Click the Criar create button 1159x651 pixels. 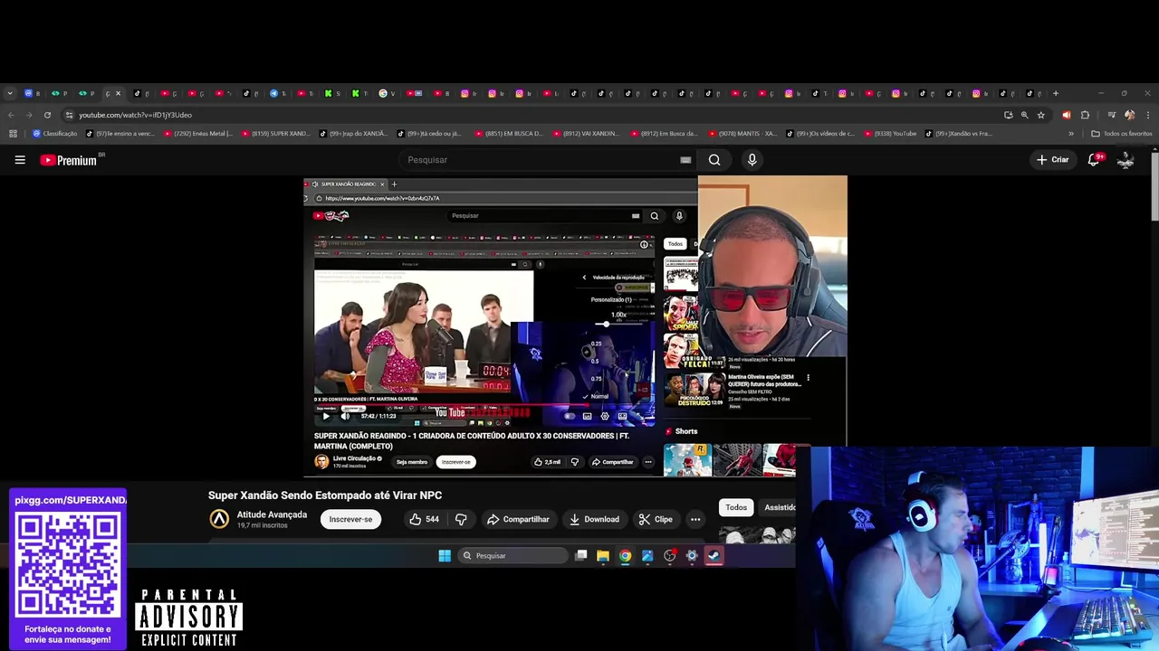click(1053, 160)
